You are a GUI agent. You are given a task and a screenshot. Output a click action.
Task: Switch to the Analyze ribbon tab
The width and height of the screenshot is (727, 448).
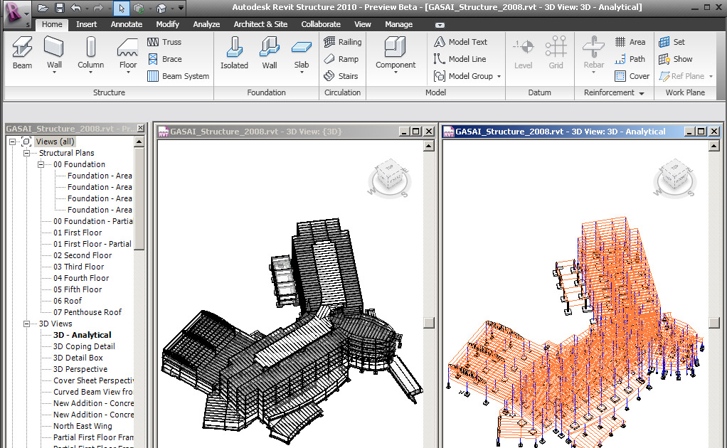[x=206, y=24]
